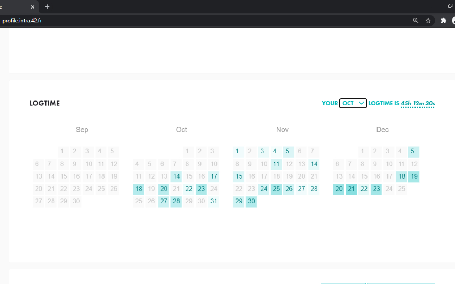
Task: Select December 21 logtime cell
Action: pos(352,189)
